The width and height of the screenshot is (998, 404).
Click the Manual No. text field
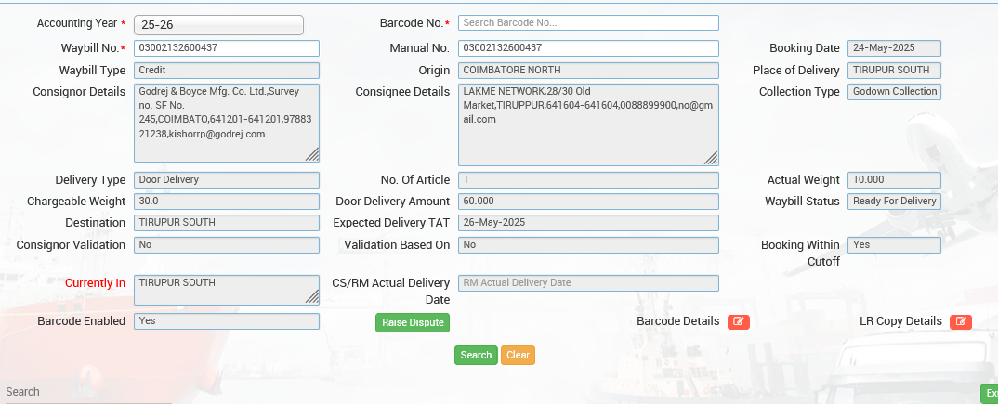click(588, 48)
